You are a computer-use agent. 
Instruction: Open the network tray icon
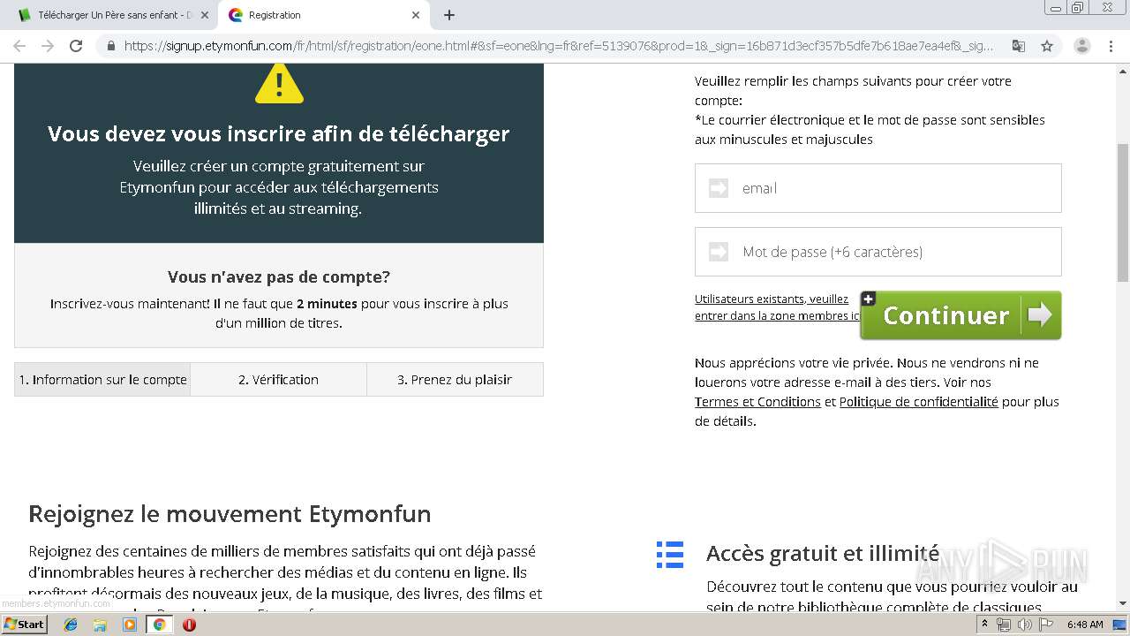[x=1004, y=625]
